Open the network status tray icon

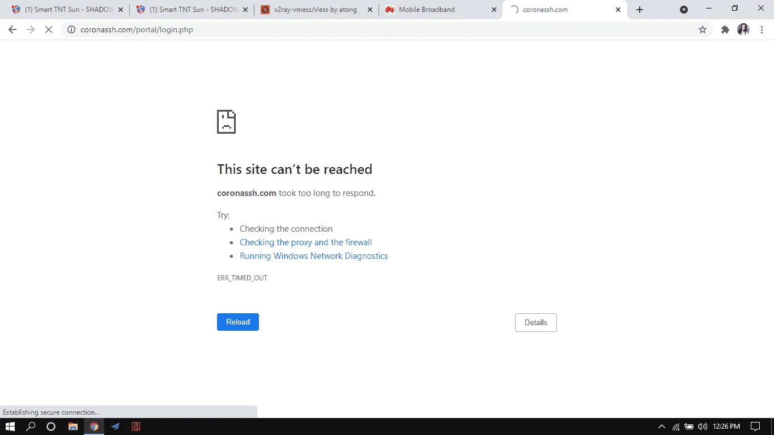676,427
